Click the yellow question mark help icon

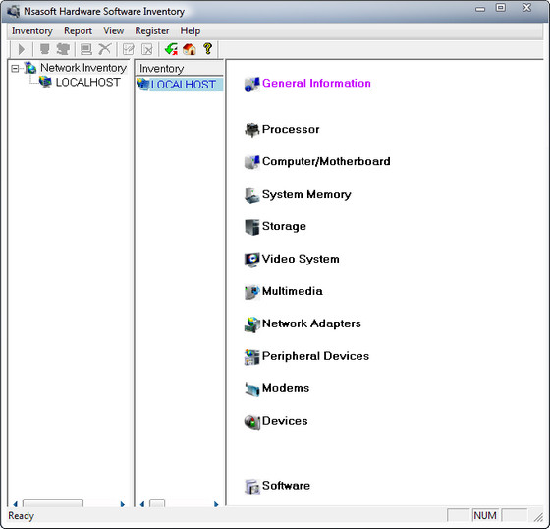click(x=207, y=49)
